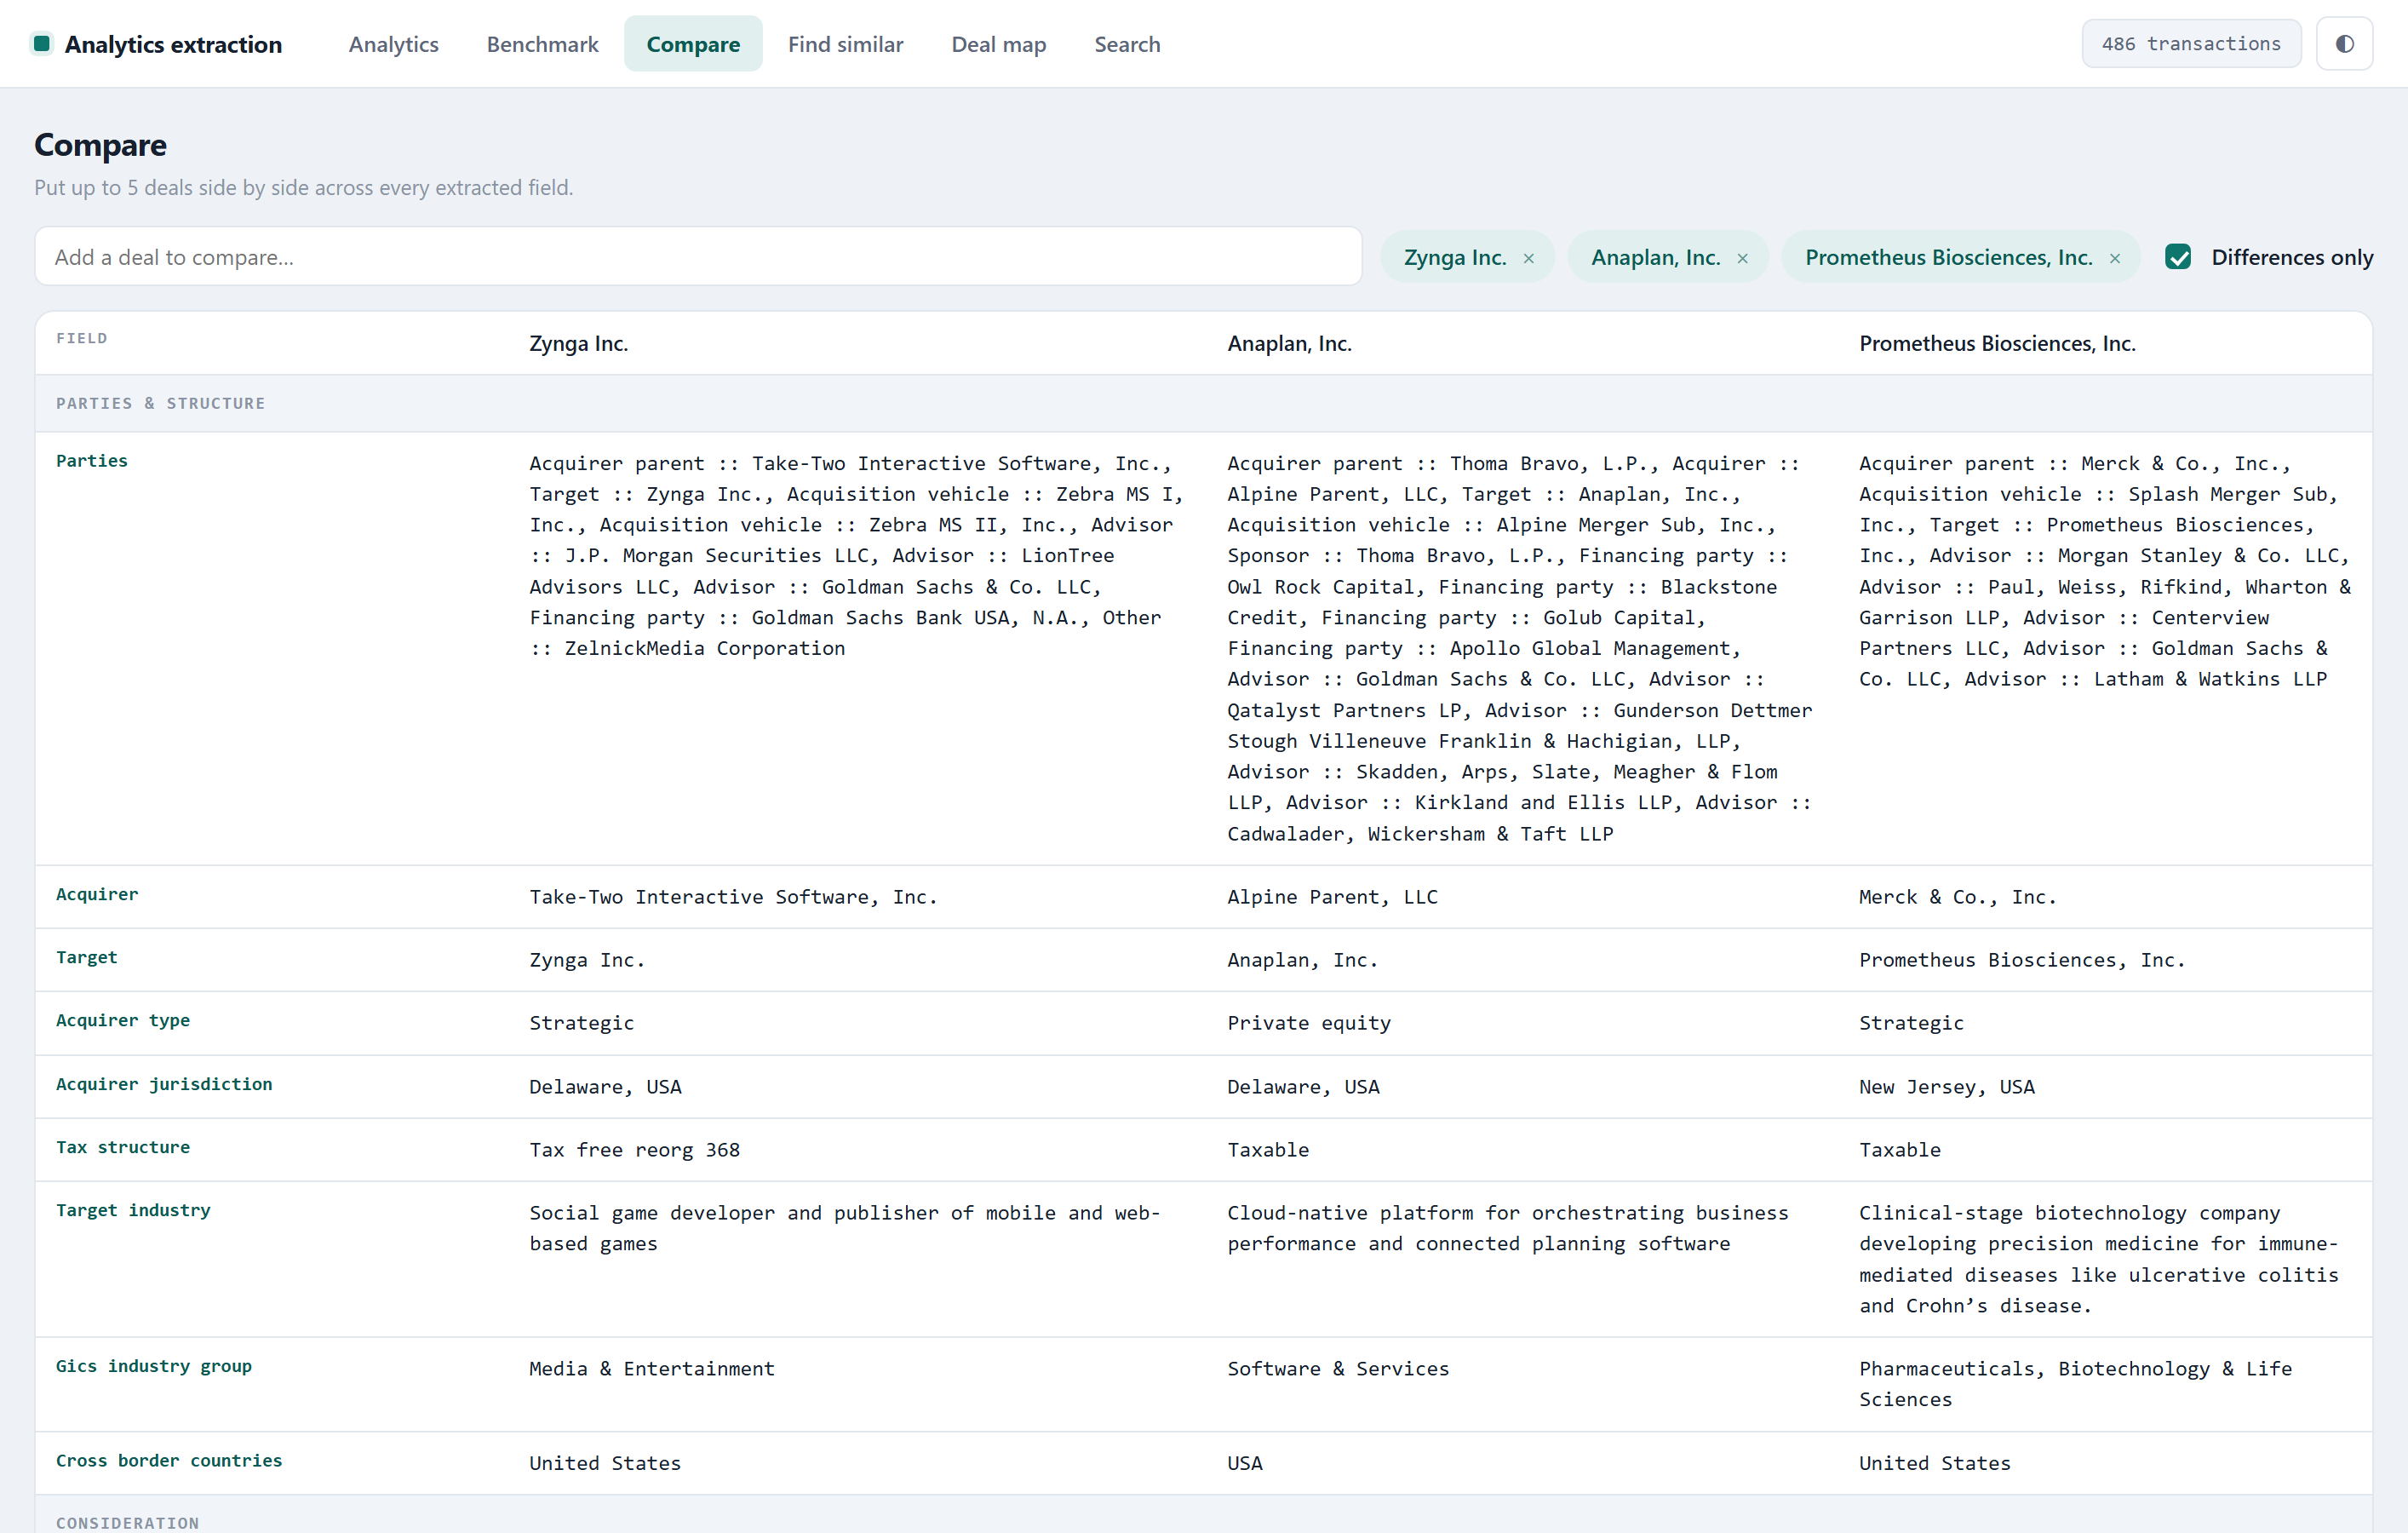This screenshot has width=2408, height=1533.
Task: Click the Take-Two Interactive Software, Inc. acquirer cell
Action: [733, 897]
